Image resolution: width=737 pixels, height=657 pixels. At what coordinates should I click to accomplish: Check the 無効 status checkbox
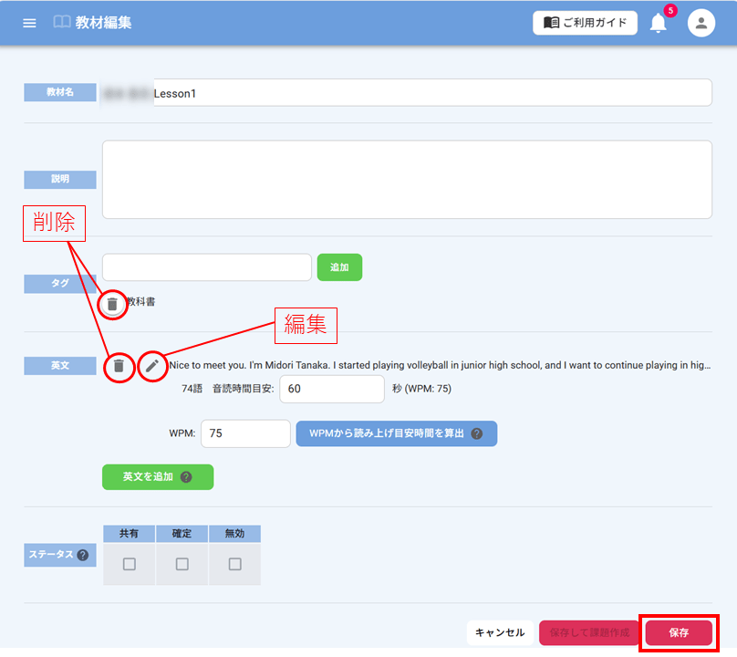(235, 564)
